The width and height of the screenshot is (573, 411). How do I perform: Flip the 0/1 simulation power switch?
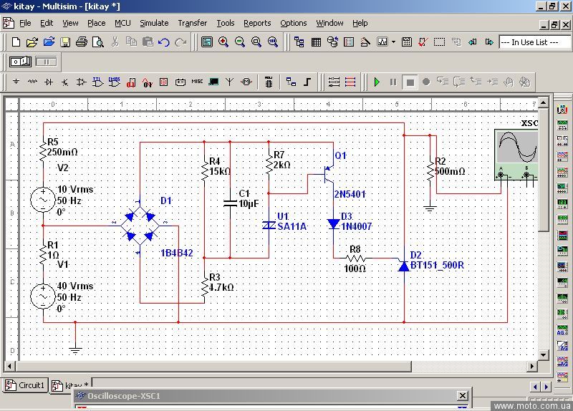coord(20,62)
